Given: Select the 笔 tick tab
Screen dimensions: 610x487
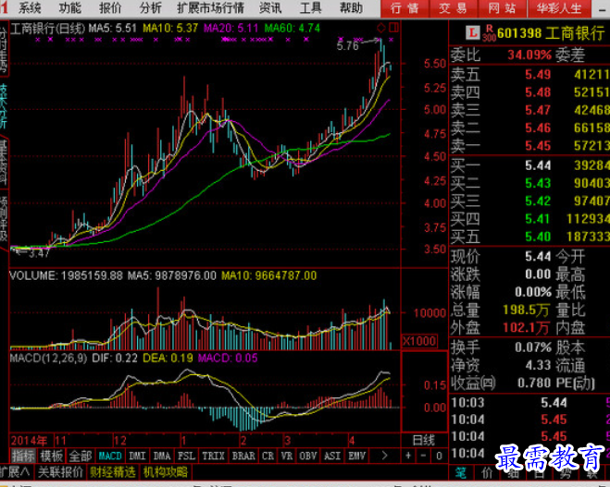Looking at the screenshot, I should tap(461, 472).
